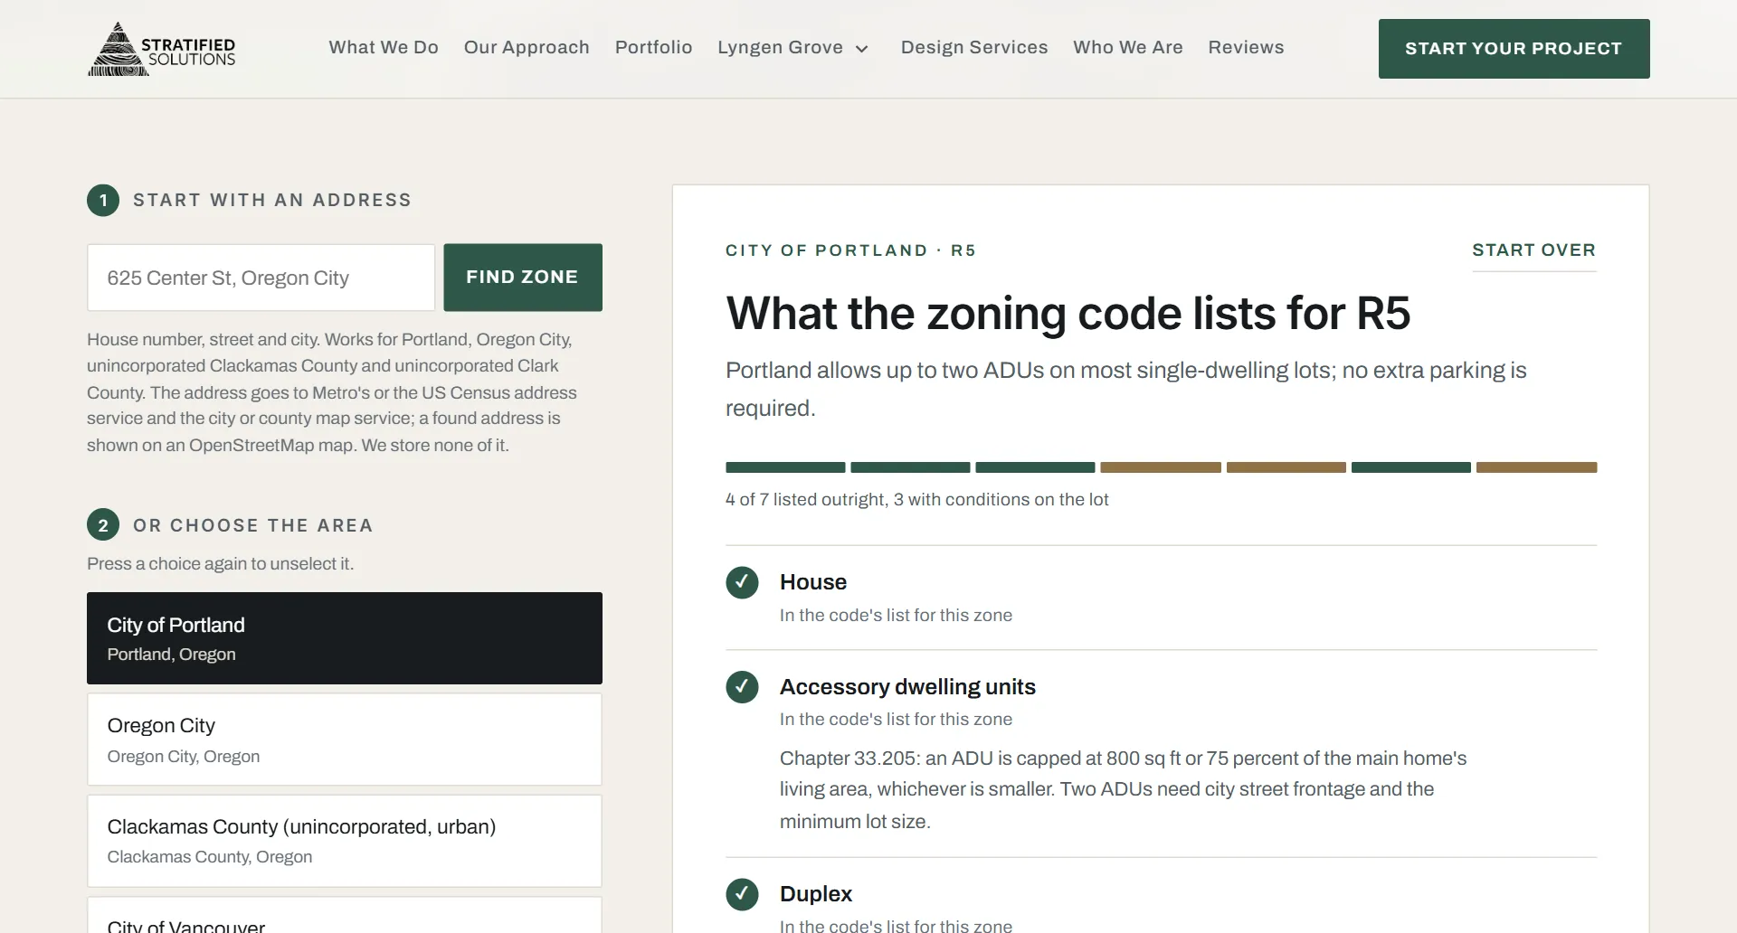The height and width of the screenshot is (933, 1737).
Task: Select the 'Accessory dwelling units' heading
Action: 907,687
